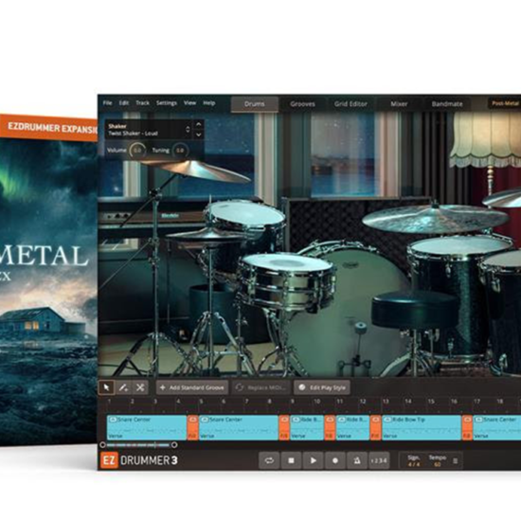Open the Post-Metal library selector
Viewport: 521px width, 521px height.
[504, 103]
